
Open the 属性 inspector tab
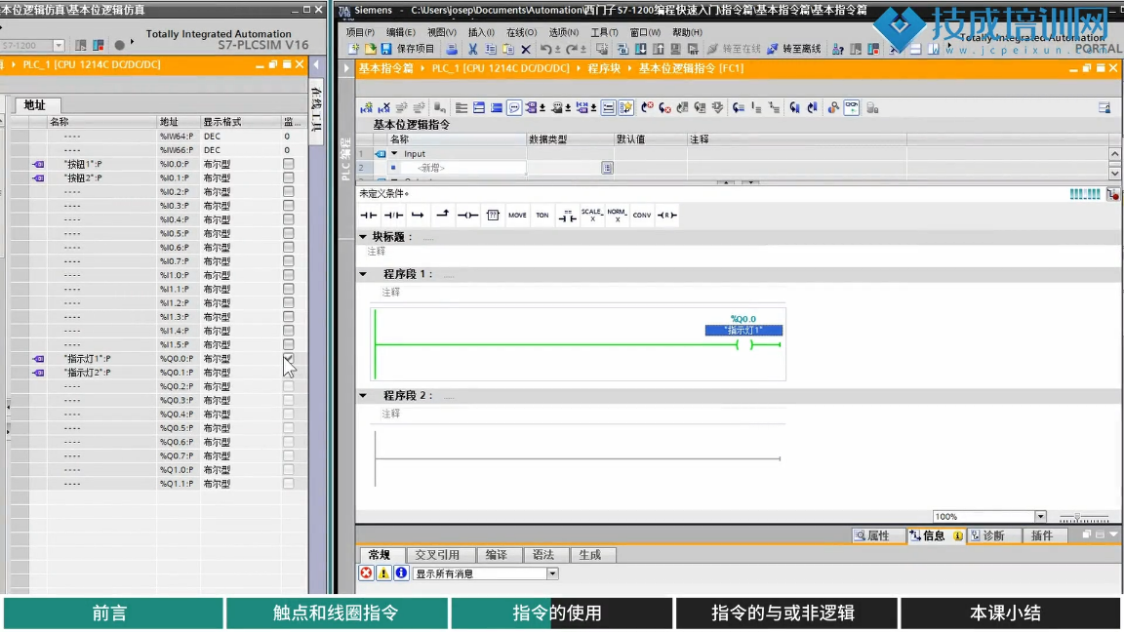click(x=878, y=536)
